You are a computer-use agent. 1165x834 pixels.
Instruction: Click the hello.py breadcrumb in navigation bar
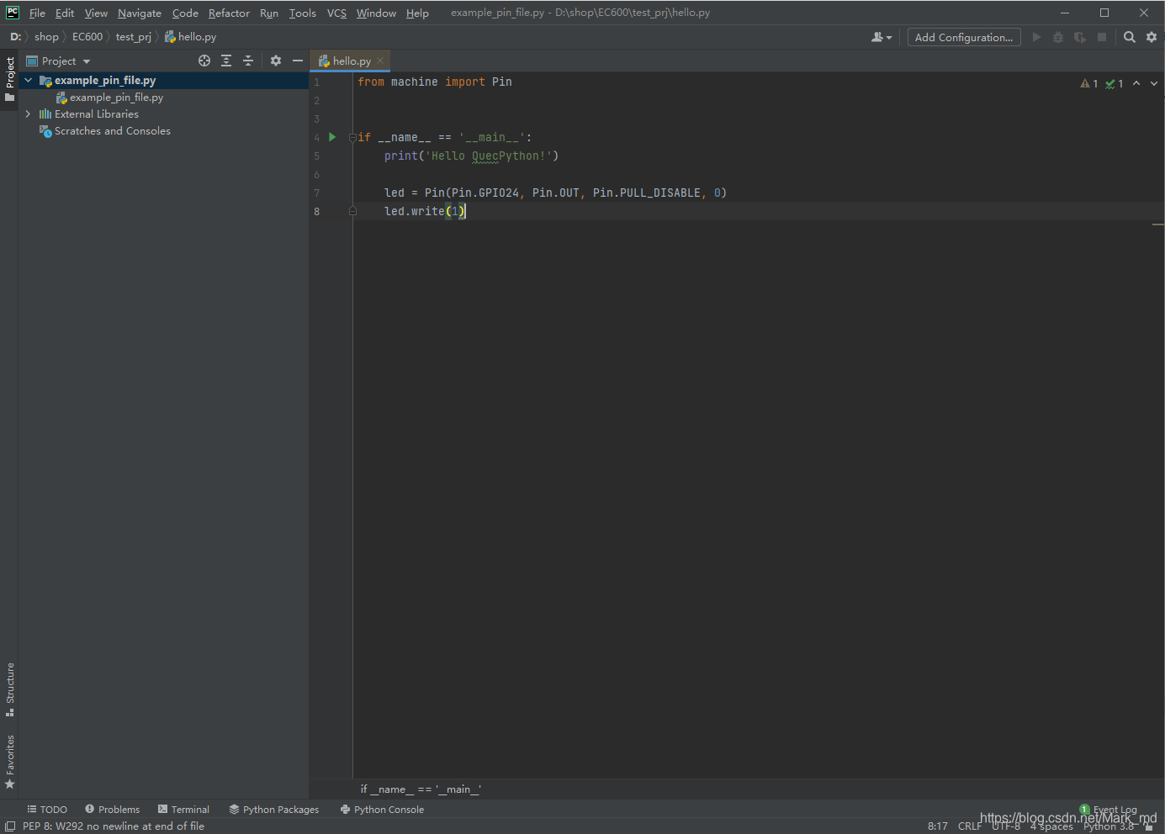[x=191, y=37]
